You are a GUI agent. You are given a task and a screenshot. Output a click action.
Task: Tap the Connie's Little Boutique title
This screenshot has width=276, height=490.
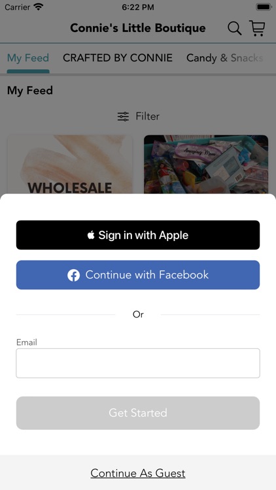pos(138,28)
